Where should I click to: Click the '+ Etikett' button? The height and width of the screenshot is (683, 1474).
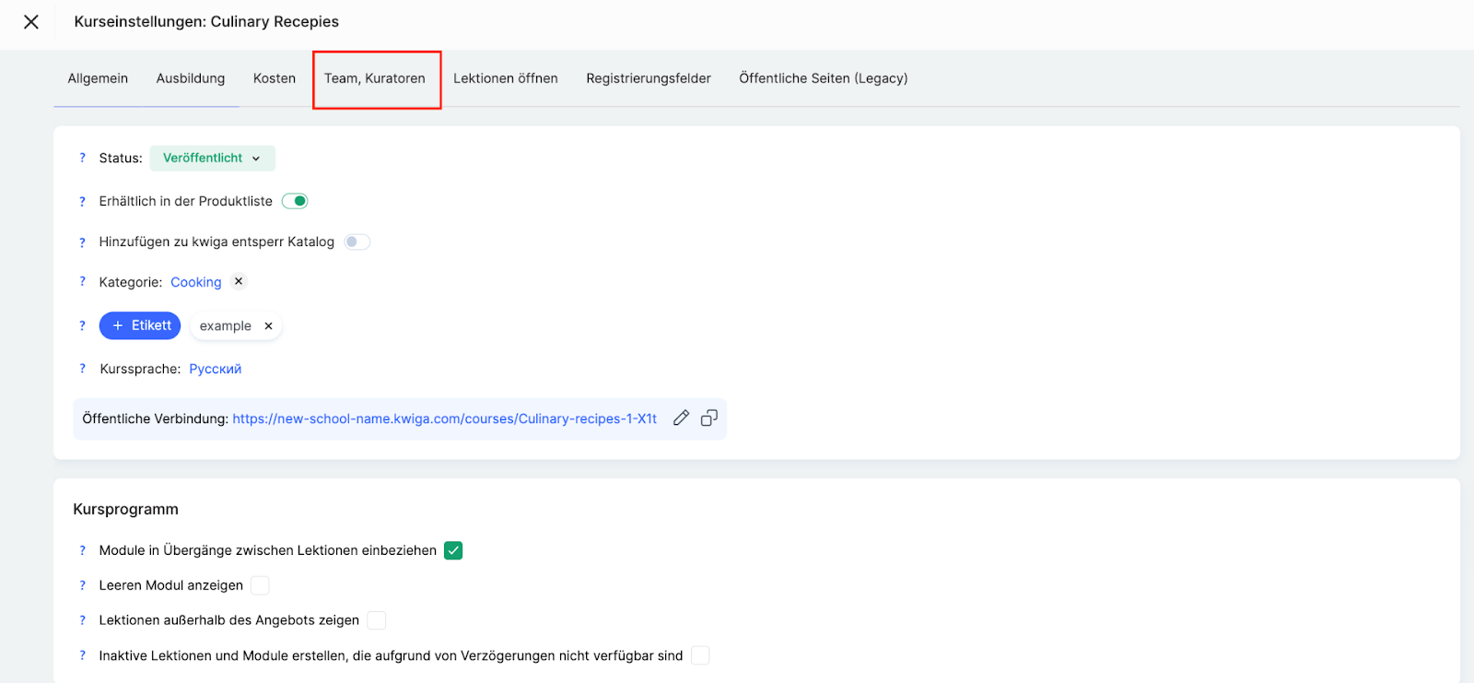point(140,325)
